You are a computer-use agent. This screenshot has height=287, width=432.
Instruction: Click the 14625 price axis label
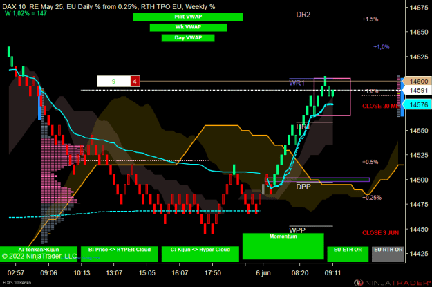pos(419,57)
